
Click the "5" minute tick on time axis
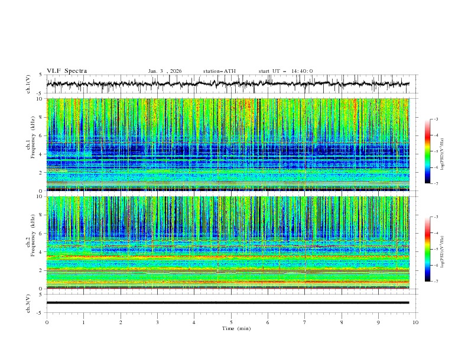coord(231,322)
